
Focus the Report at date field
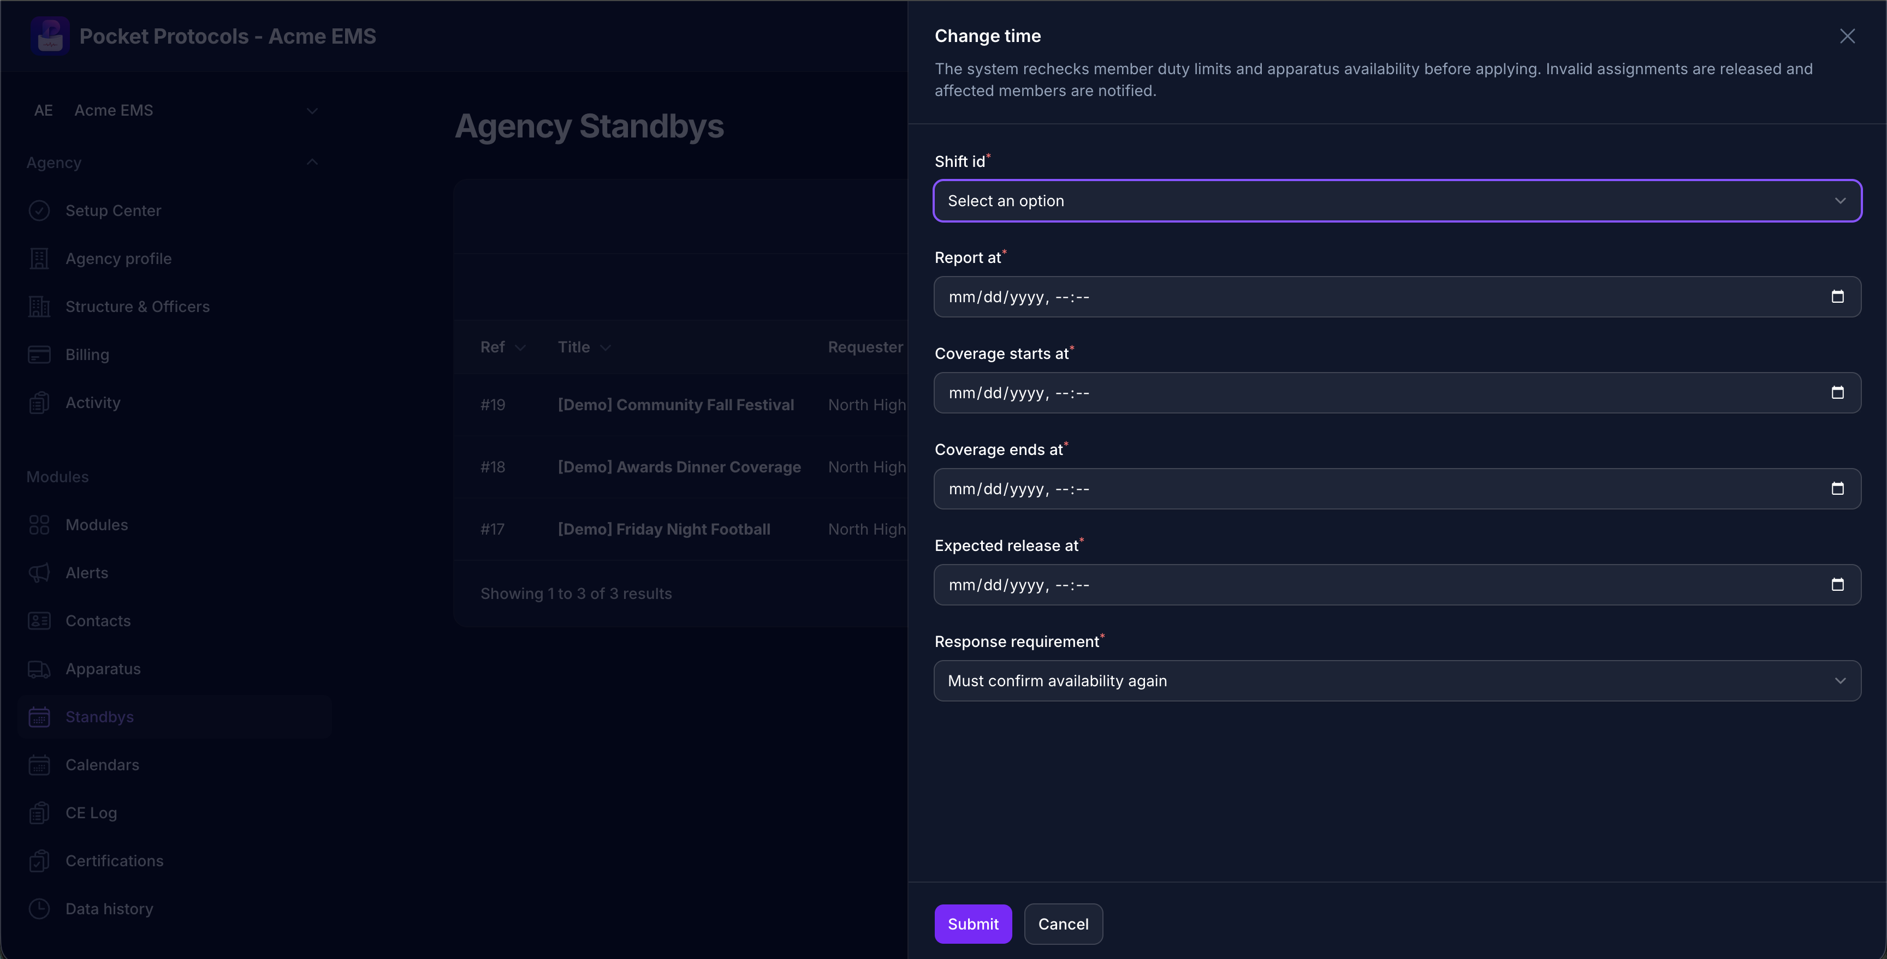pos(1397,297)
